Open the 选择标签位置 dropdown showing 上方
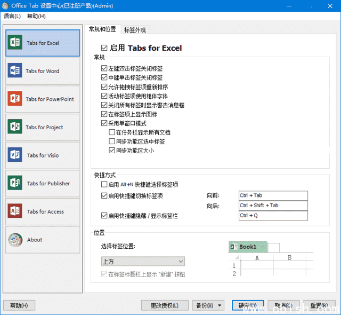 [x=143, y=261]
